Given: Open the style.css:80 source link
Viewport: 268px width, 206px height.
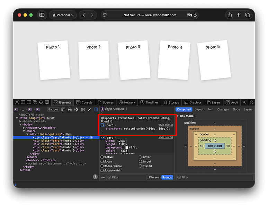Looking at the screenshot, I should 166,137.
